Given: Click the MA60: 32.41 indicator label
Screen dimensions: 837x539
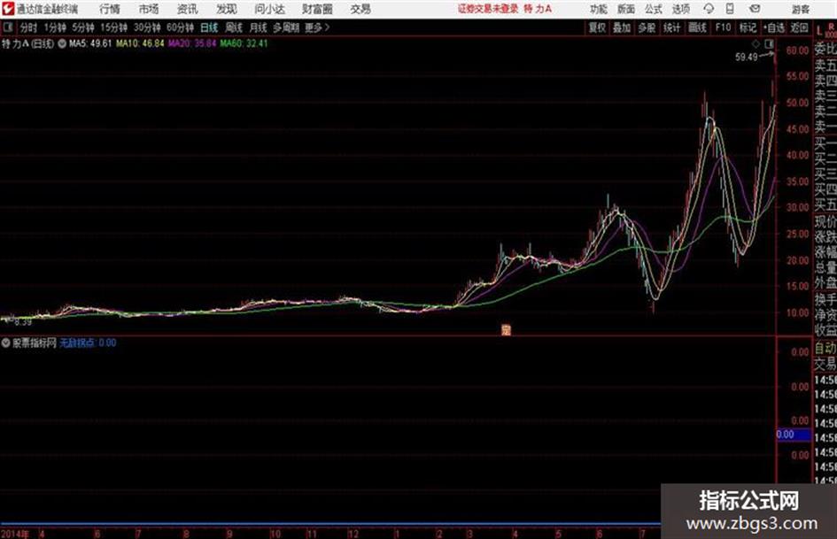Looking at the screenshot, I should pos(244,43).
